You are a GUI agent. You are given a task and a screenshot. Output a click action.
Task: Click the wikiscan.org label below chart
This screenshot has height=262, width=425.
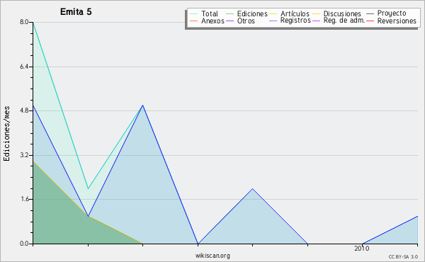point(212,256)
